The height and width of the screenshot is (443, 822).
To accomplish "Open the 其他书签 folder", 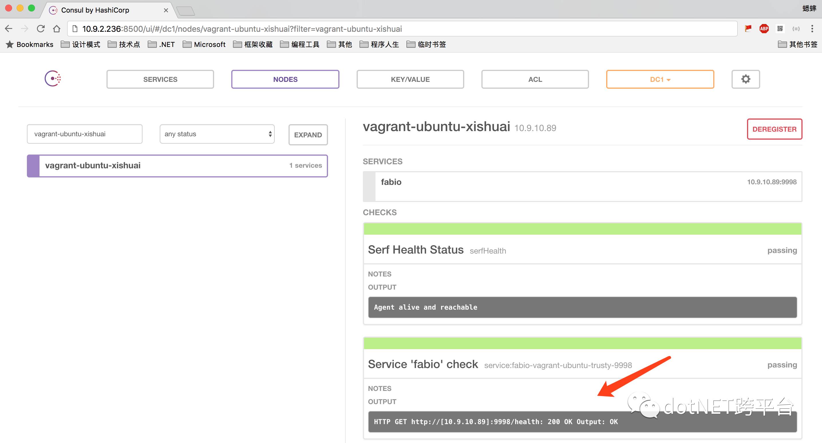I will (798, 44).
